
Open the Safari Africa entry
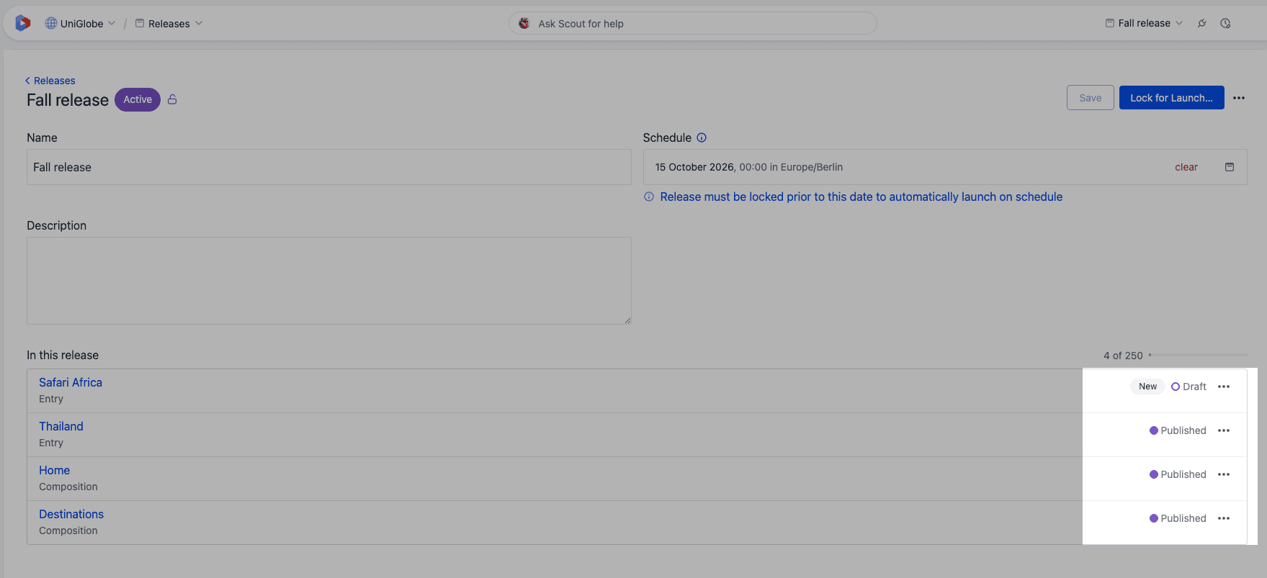tap(71, 382)
